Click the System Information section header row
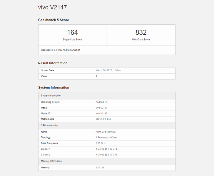This screenshot has height=176, width=214. [x=107, y=96]
